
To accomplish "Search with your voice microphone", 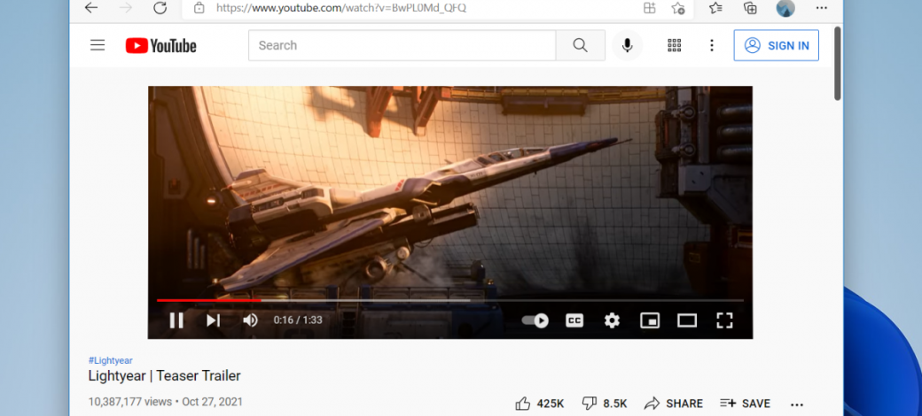I will click(628, 45).
